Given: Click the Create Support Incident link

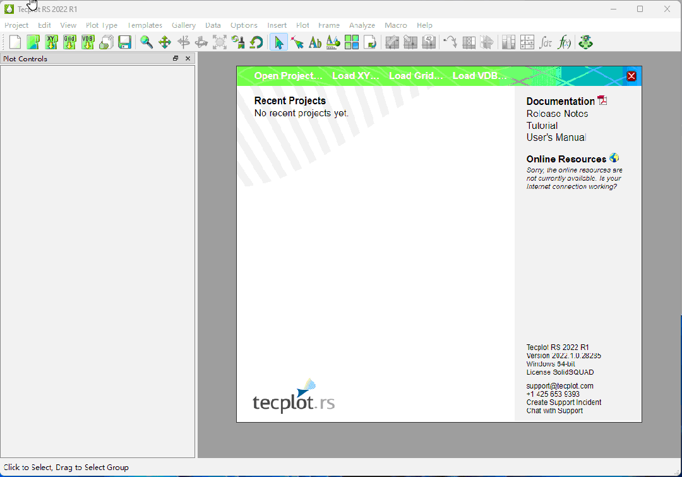Looking at the screenshot, I should [564, 402].
